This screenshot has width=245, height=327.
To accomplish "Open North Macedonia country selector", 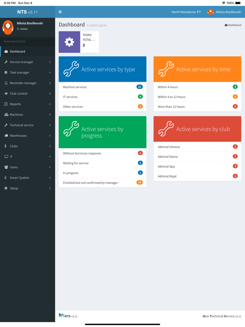I will [186, 12].
